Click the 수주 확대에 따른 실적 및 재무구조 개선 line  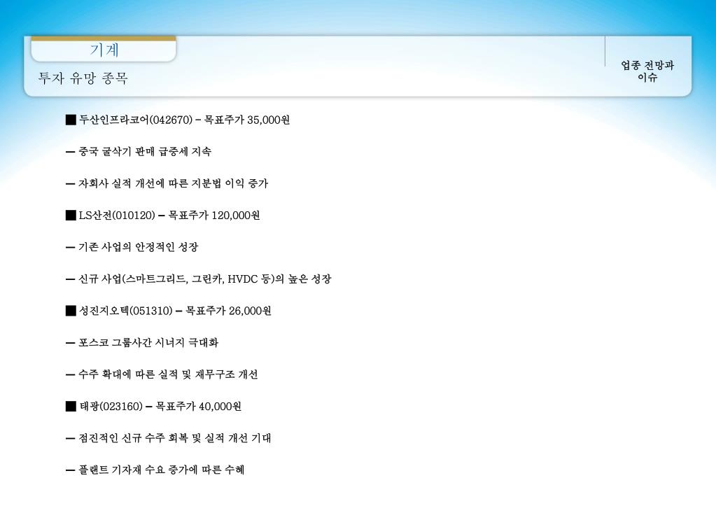coord(162,374)
